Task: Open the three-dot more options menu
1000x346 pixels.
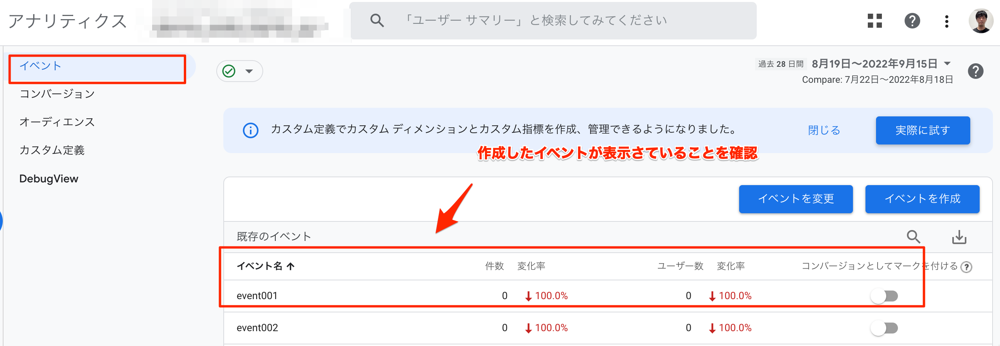Action: (x=946, y=21)
